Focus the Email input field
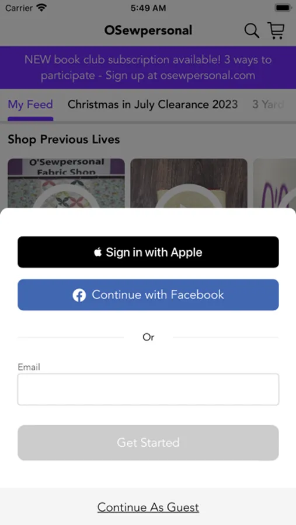The width and height of the screenshot is (296, 525). click(x=148, y=390)
